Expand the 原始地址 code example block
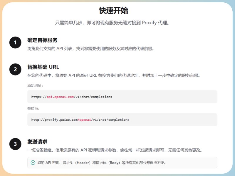235x176 pixels. (x=122, y=97)
